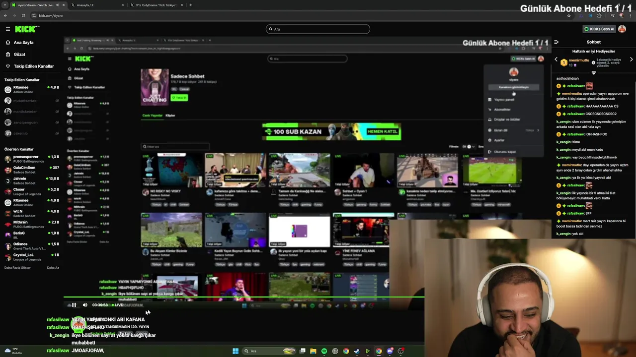Close the siyaro Stream tab
Viewport: 636px width, 357px height.
tap(64, 5)
